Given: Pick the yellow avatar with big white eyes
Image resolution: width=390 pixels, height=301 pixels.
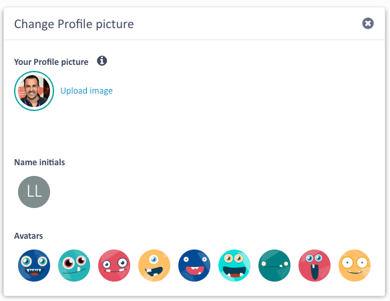Looking at the screenshot, I should click(x=355, y=266).
